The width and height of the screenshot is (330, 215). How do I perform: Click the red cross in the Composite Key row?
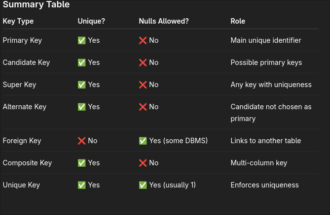[x=143, y=163]
